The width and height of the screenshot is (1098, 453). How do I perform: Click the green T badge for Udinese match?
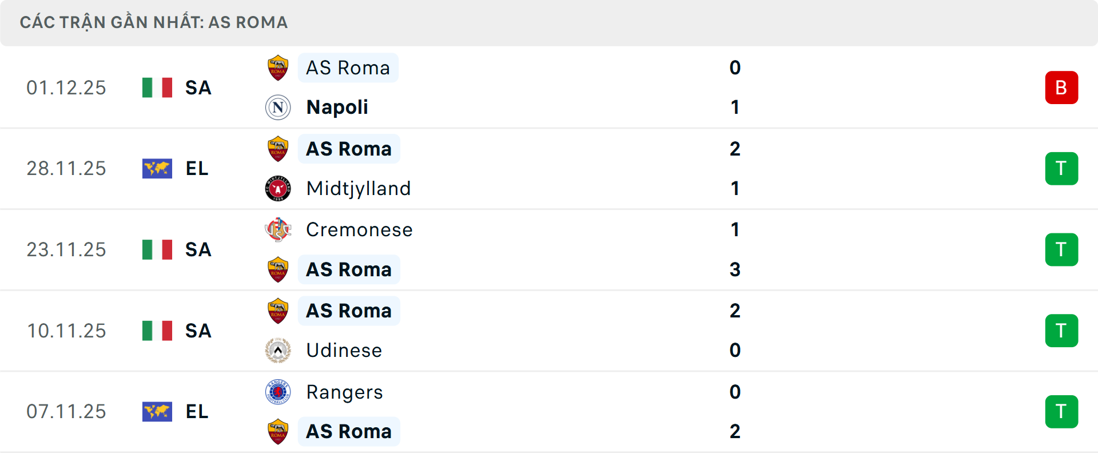tap(1062, 330)
